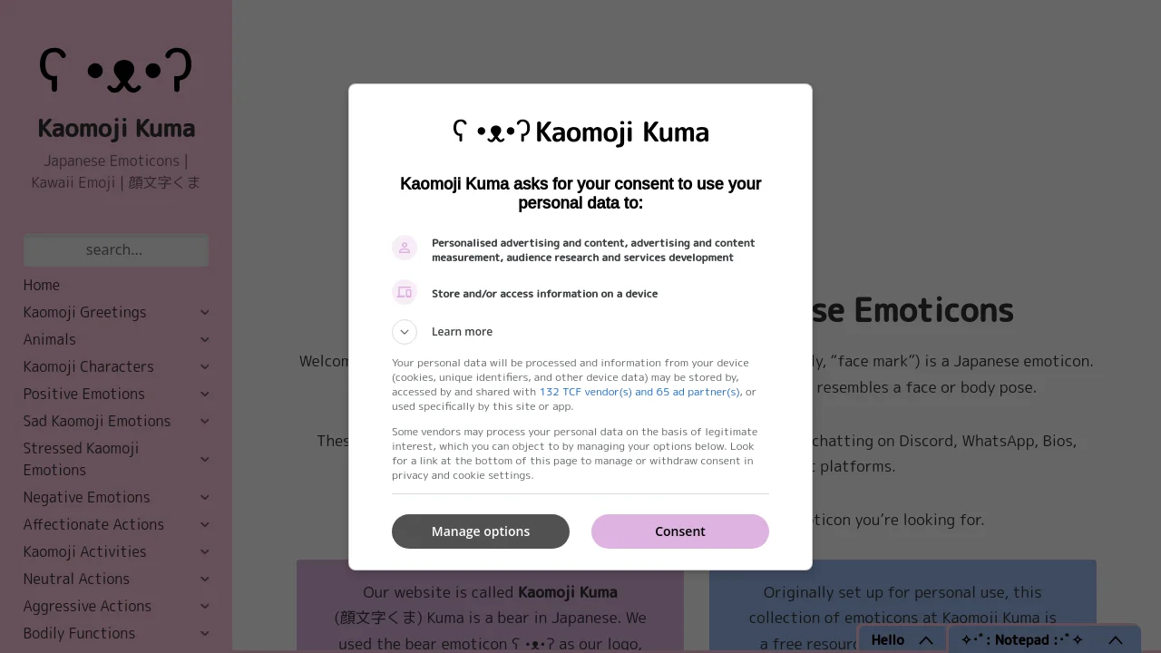Expand the Notepad panel arrow
Image resolution: width=1161 pixels, height=653 pixels.
(x=1116, y=640)
